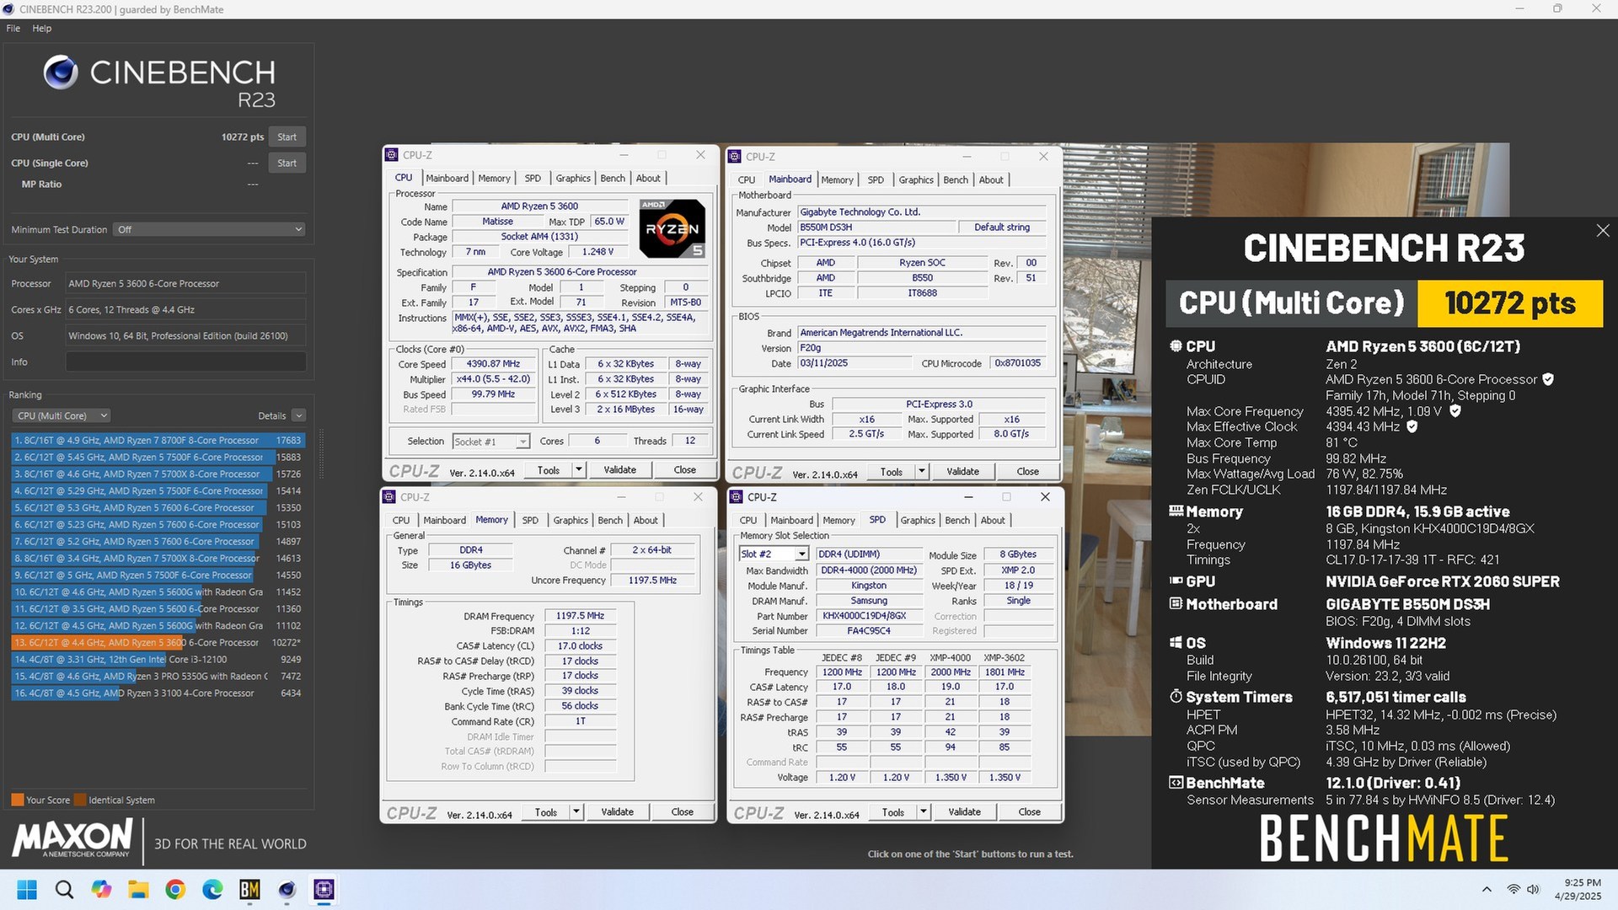Open Windows Start menu
Screen dimensions: 1618x910
click(27, 890)
